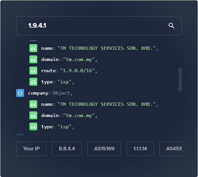Click the 8.8.4.4 example button
The height and width of the screenshot is (177, 198).
click(x=67, y=149)
